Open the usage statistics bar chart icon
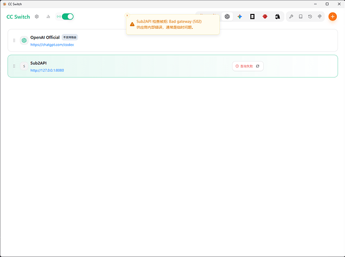Screen dimensions: 345x257 48,16
